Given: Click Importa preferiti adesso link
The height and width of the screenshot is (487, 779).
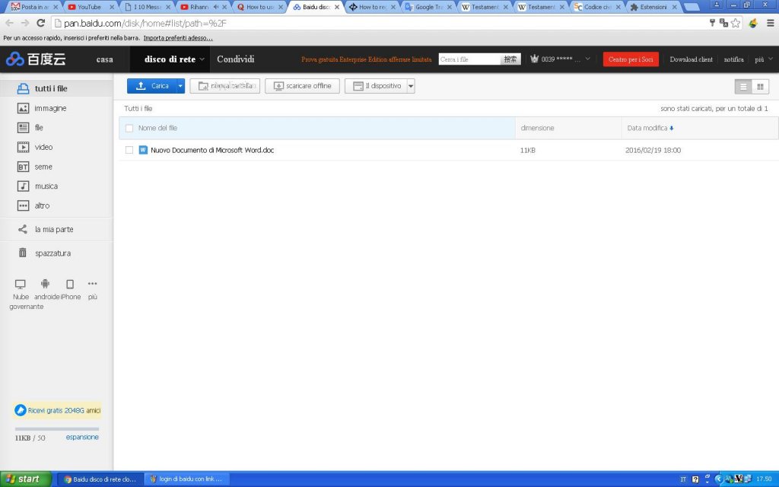Looking at the screenshot, I should tap(178, 38).
